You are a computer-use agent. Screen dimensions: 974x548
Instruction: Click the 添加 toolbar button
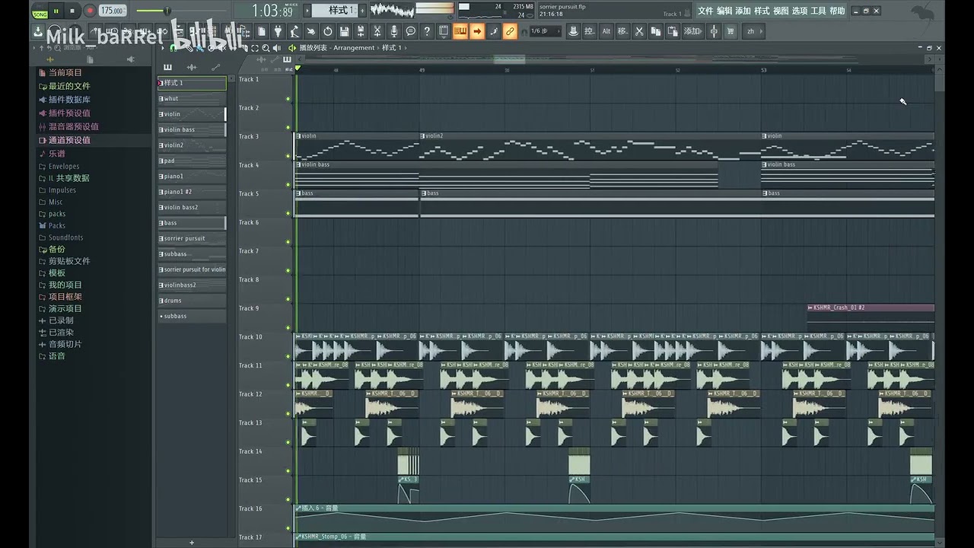click(x=692, y=31)
